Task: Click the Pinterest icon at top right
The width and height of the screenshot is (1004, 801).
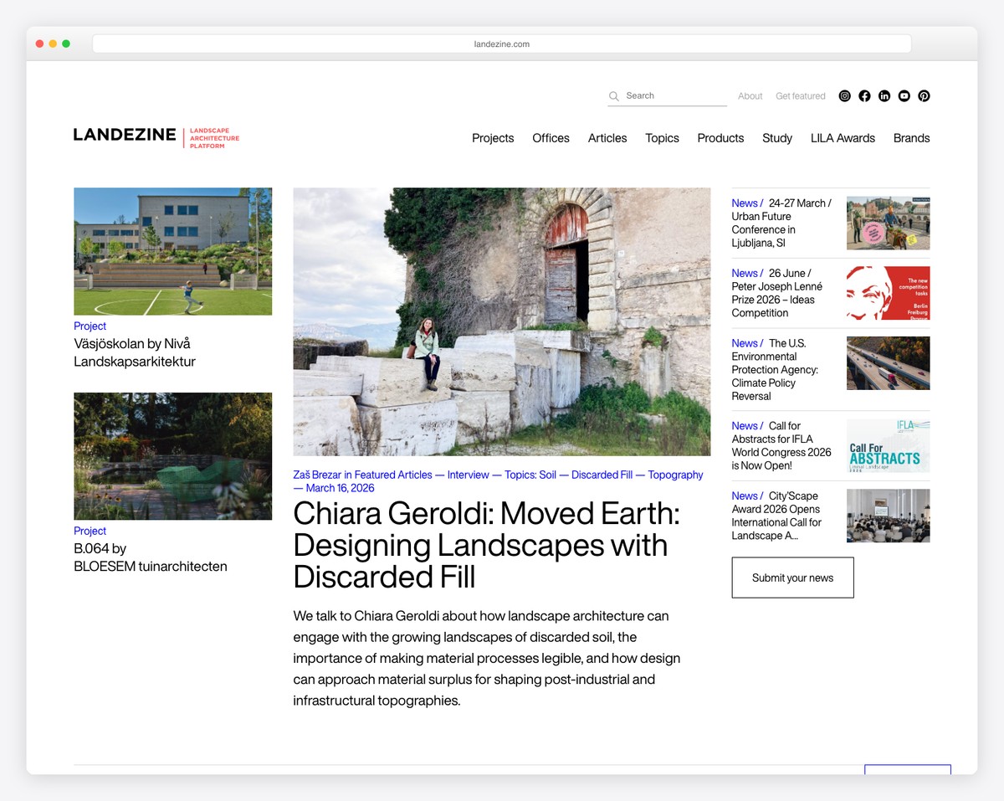Action: (x=925, y=95)
